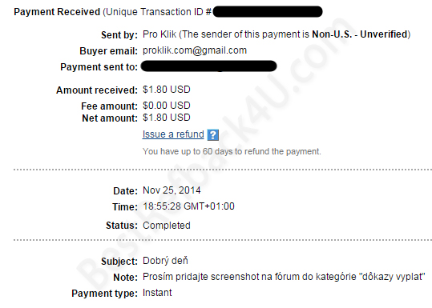Screen dimensions: 432x308
Task: Click the Payment type label
Action: [x=104, y=294]
